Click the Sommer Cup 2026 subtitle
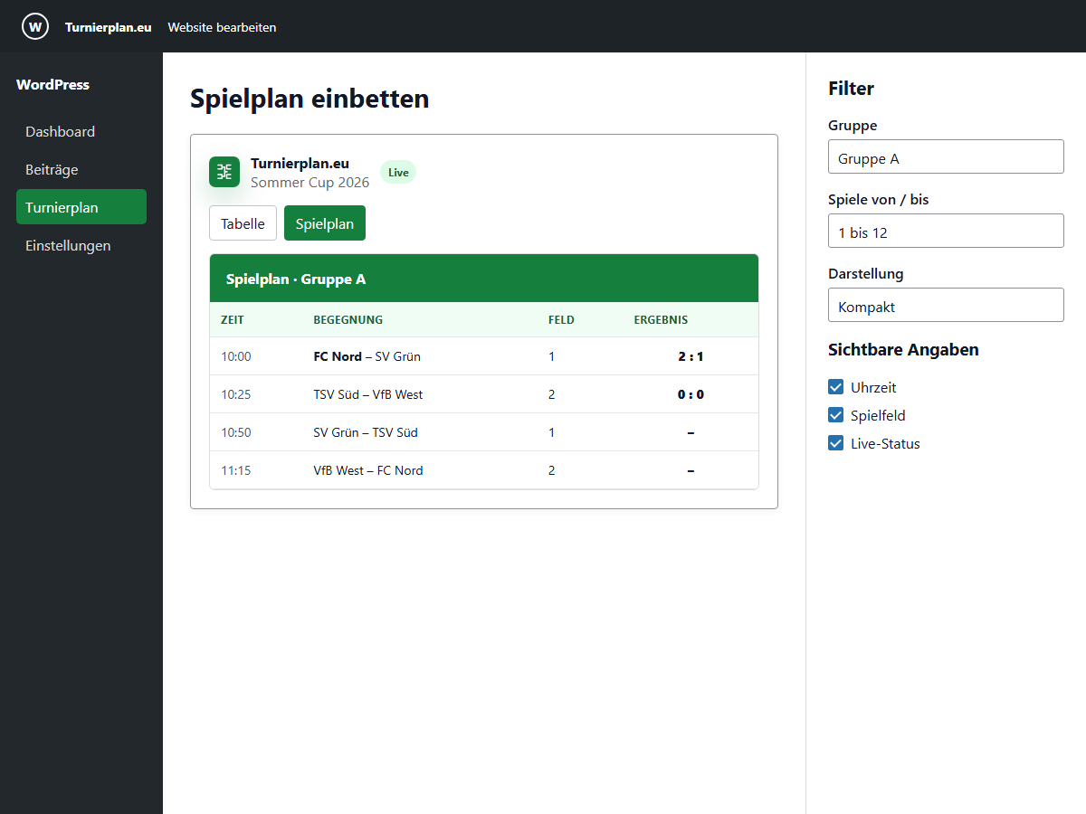The image size is (1086, 814). pos(310,182)
